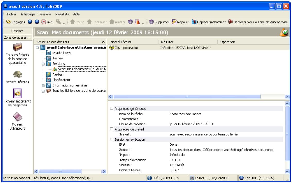Sort by Résultat column header
This screenshot has width=292, height=183.
tap(188, 42)
